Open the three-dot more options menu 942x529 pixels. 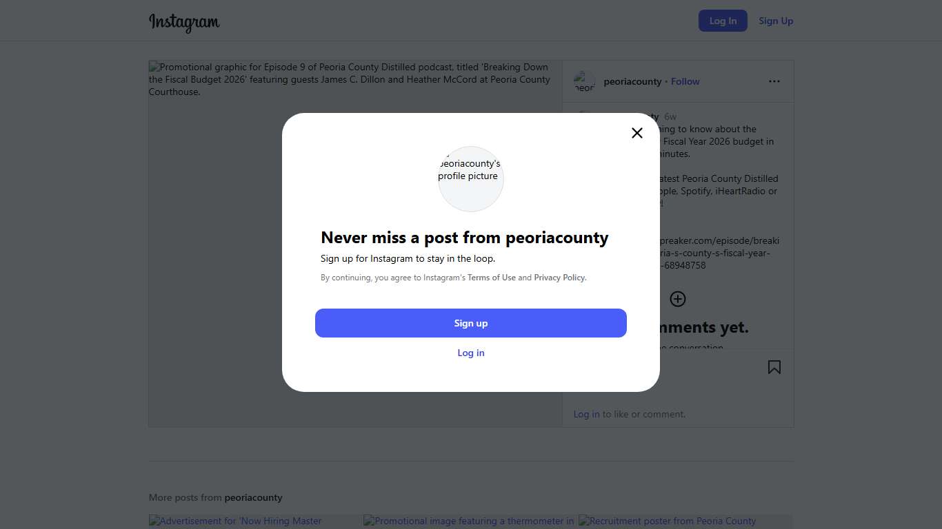click(x=774, y=81)
